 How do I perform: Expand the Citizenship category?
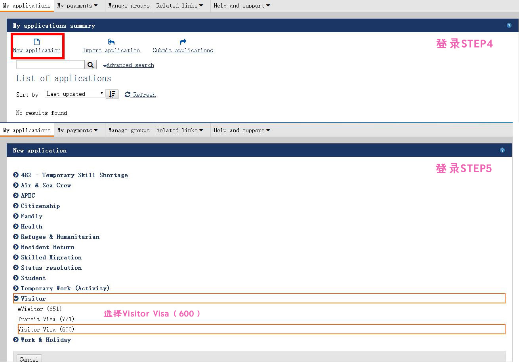tap(36, 206)
